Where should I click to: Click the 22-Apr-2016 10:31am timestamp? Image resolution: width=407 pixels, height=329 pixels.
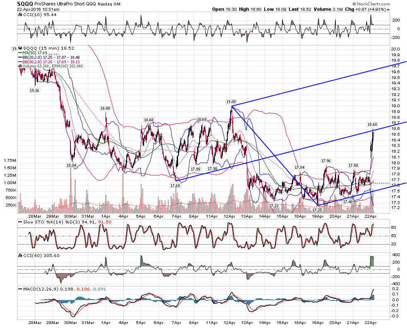pyautogui.click(x=38, y=10)
